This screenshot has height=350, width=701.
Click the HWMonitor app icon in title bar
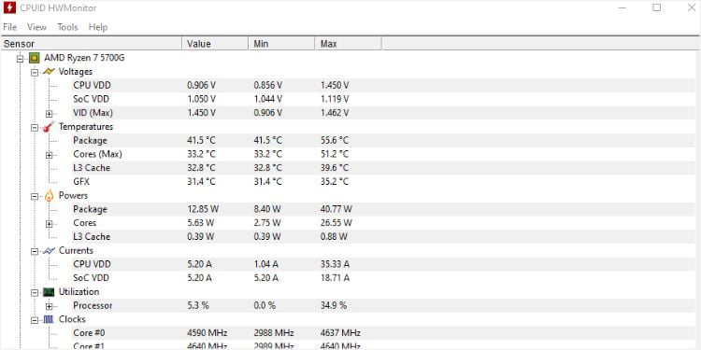pyautogui.click(x=9, y=7)
